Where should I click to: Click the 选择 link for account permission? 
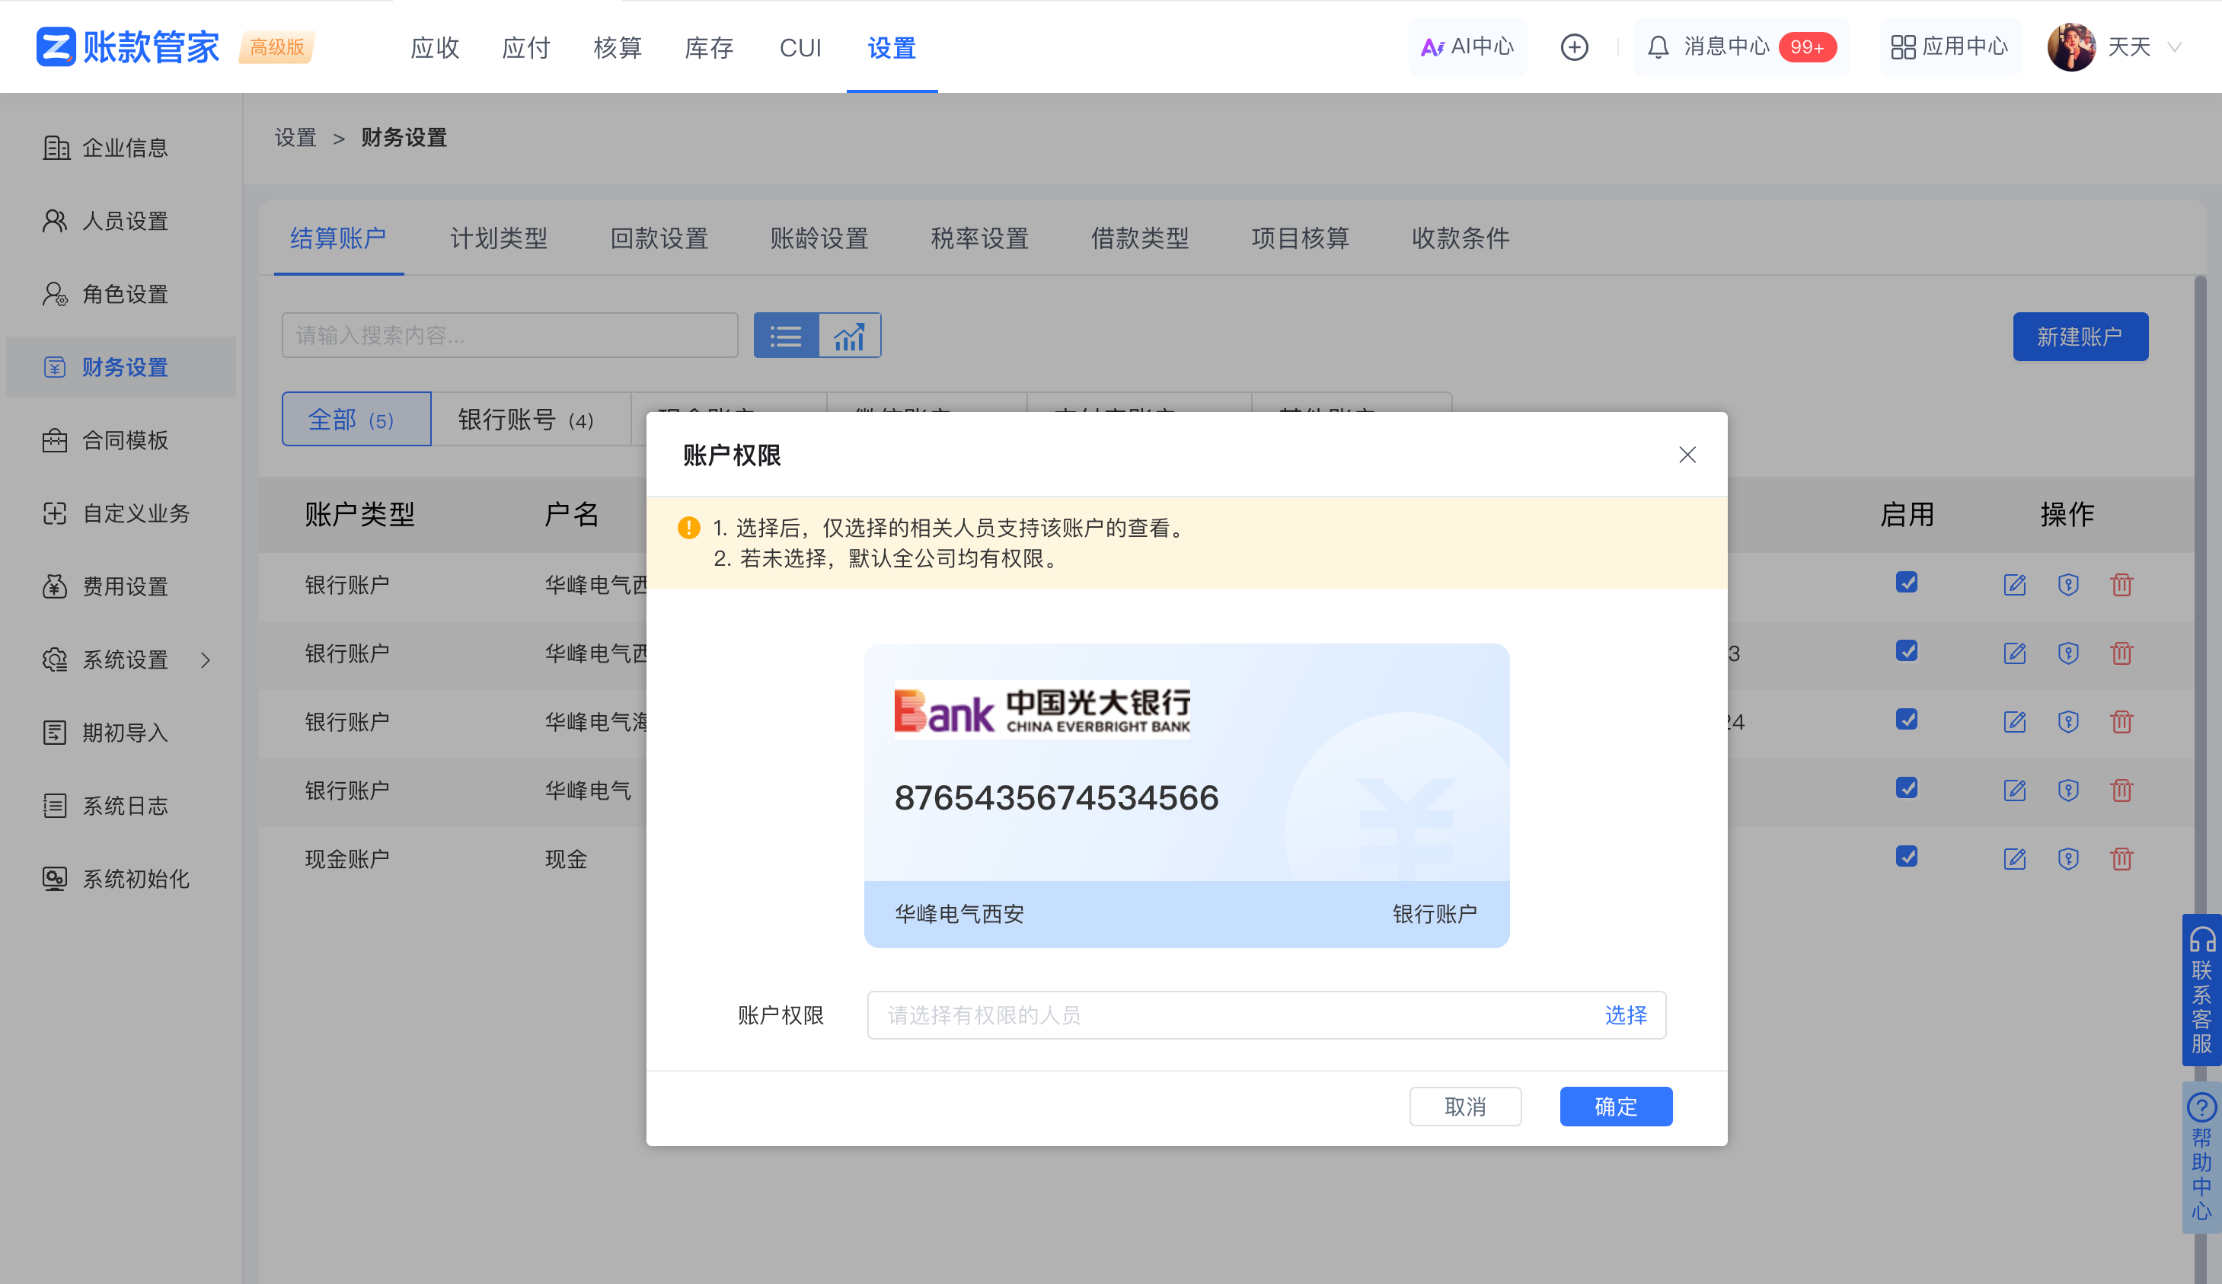pos(1625,1015)
